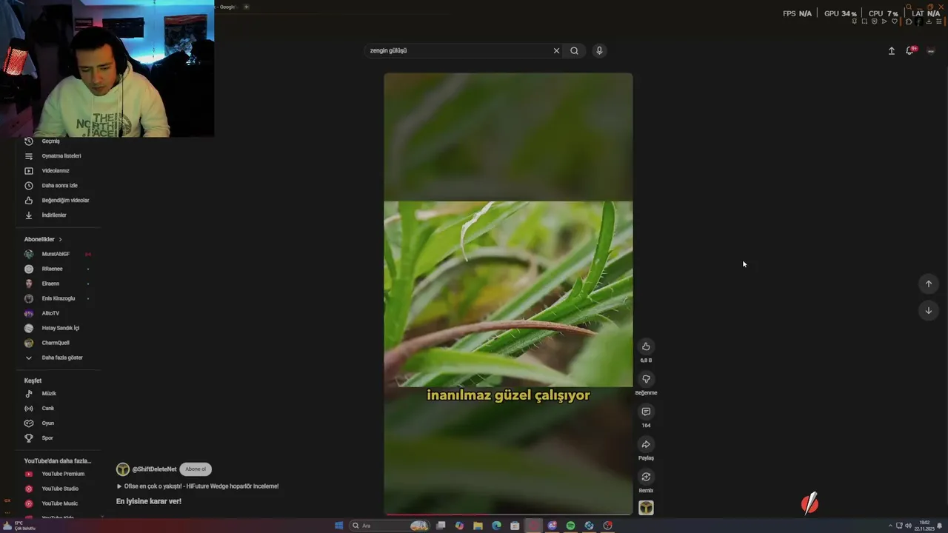Start a voice search with the microphone icon

599,51
